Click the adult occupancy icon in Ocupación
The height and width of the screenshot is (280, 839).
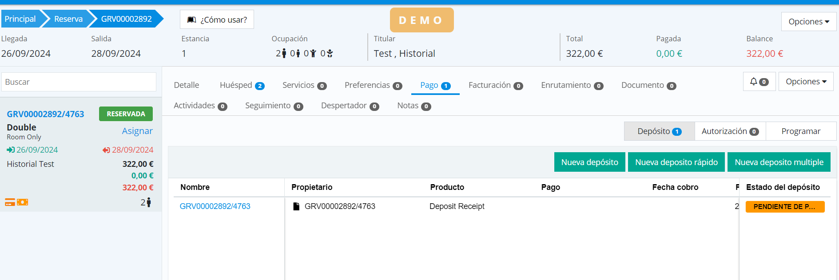click(x=284, y=54)
